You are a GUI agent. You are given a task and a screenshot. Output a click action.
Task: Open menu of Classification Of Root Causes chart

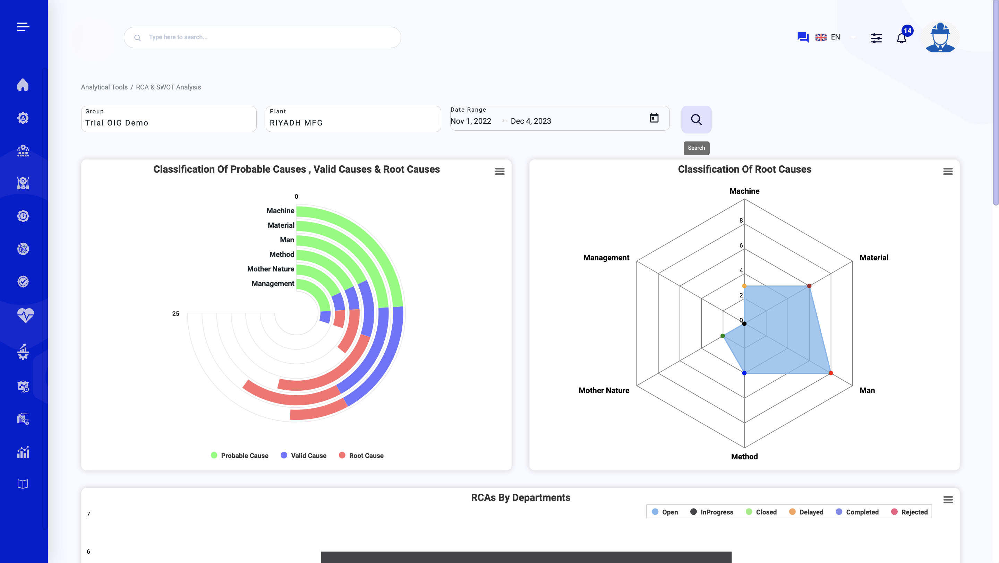click(947, 171)
